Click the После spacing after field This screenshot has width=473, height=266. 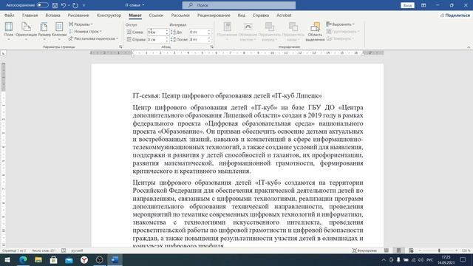(x=200, y=39)
